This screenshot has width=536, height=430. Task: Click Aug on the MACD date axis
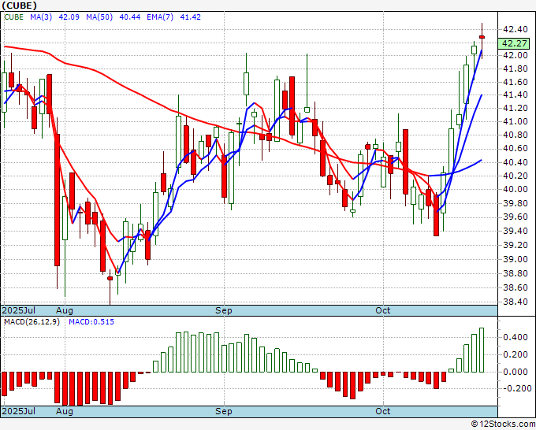tap(65, 411)
